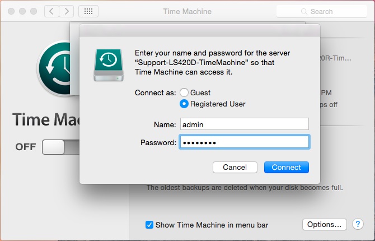Image resolution: width=375 pixels, height=241 pixels.
Task: Click the Name field containing admin
Action: click(243, 124)
